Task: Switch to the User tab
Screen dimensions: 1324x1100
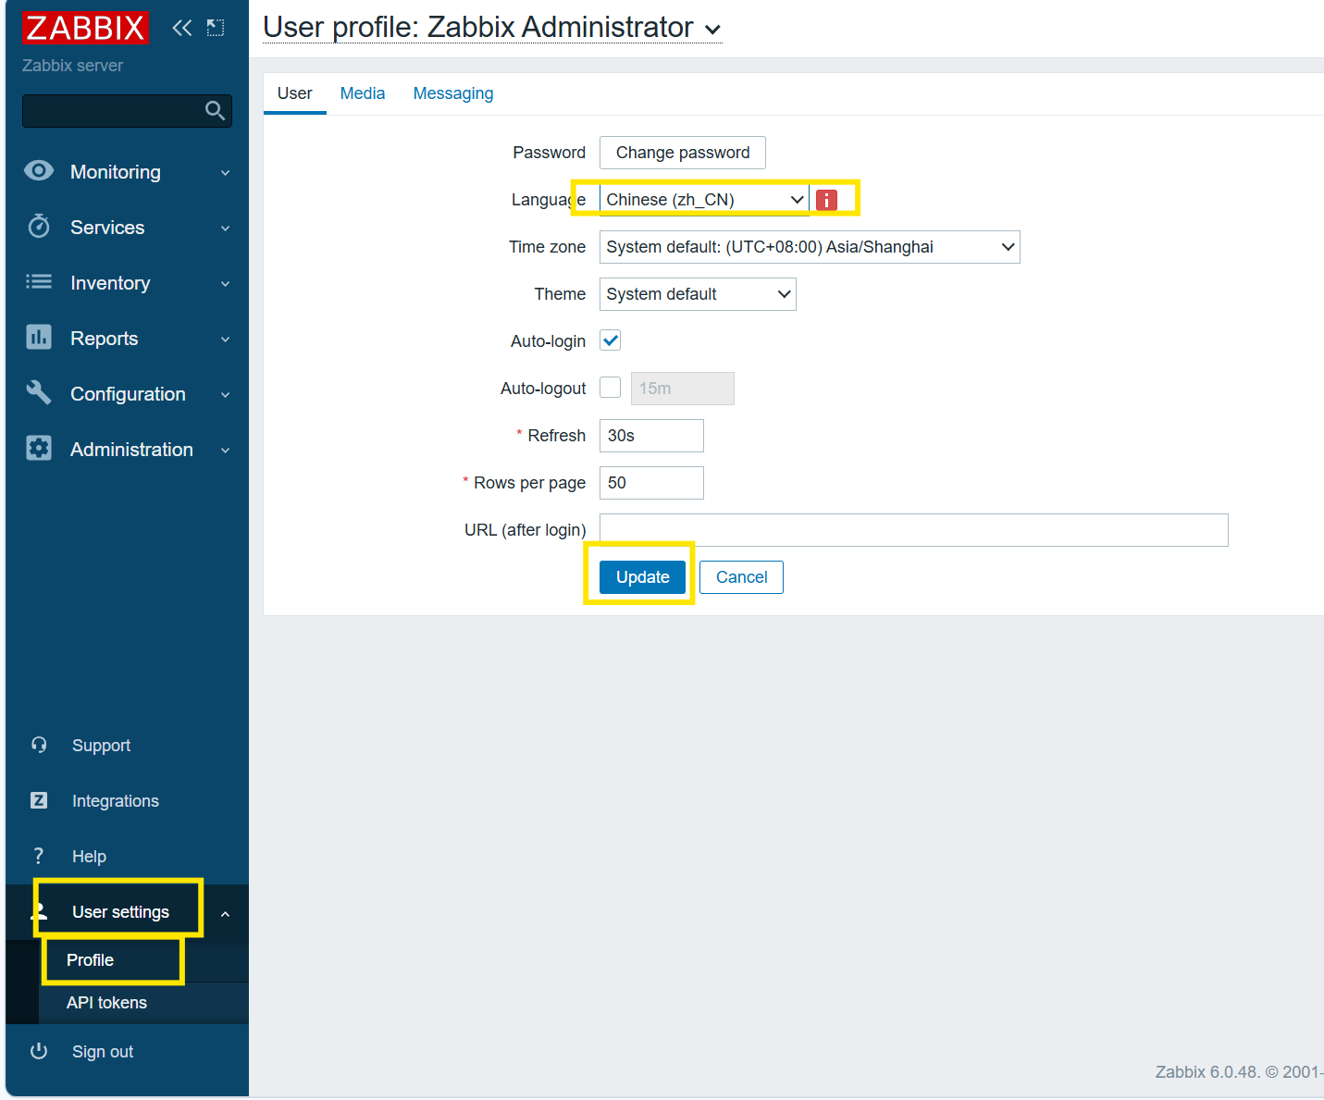Action: [x=295, y=93]
